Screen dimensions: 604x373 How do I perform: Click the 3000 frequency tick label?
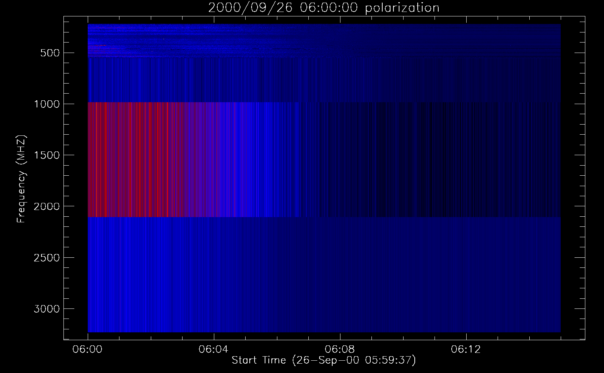(47, 309)
